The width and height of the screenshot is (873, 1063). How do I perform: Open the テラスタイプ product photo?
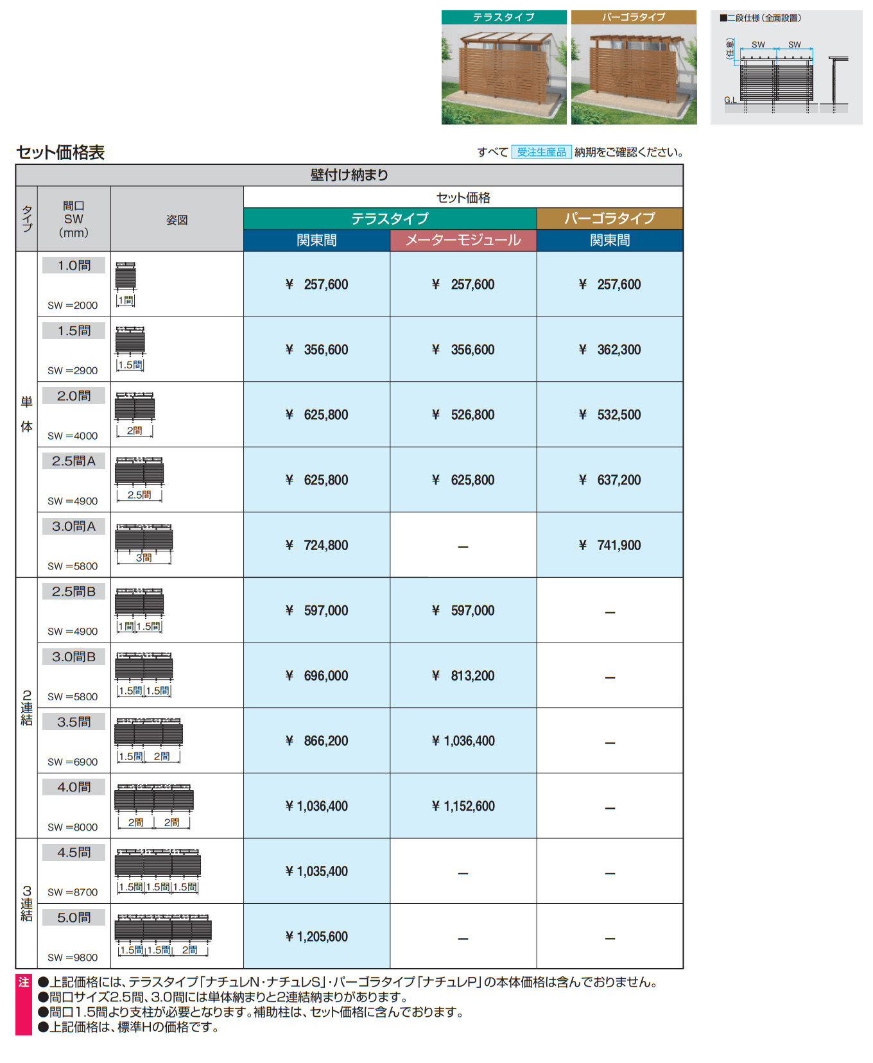504,67
